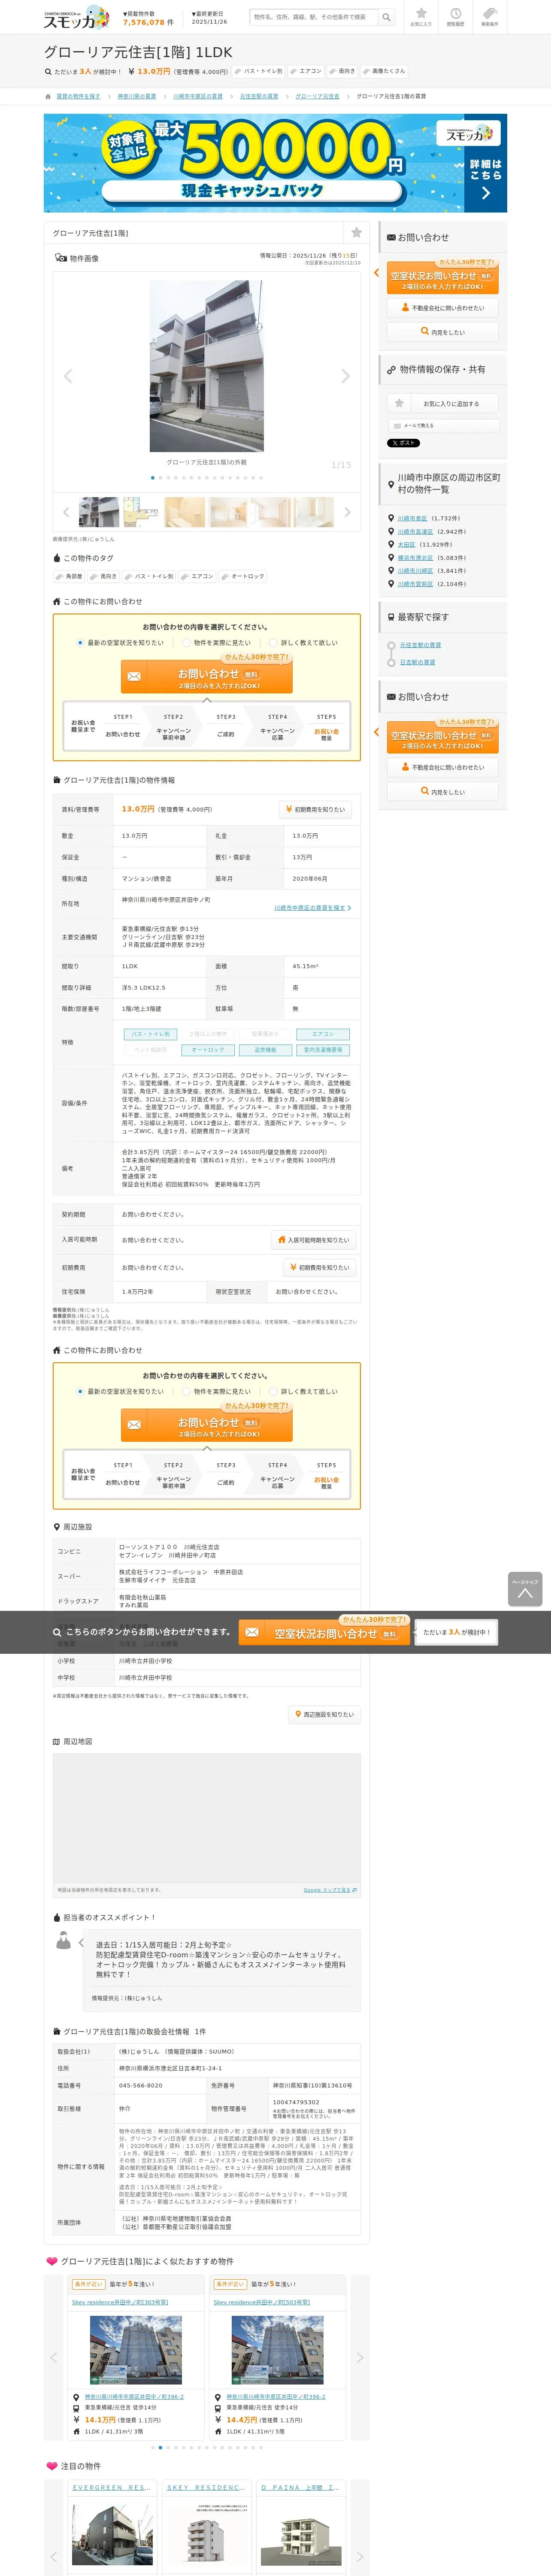Click the favorite star beside グローリア元住吉[1階] heading
The image size is (551, 2576).
point(356,232)
